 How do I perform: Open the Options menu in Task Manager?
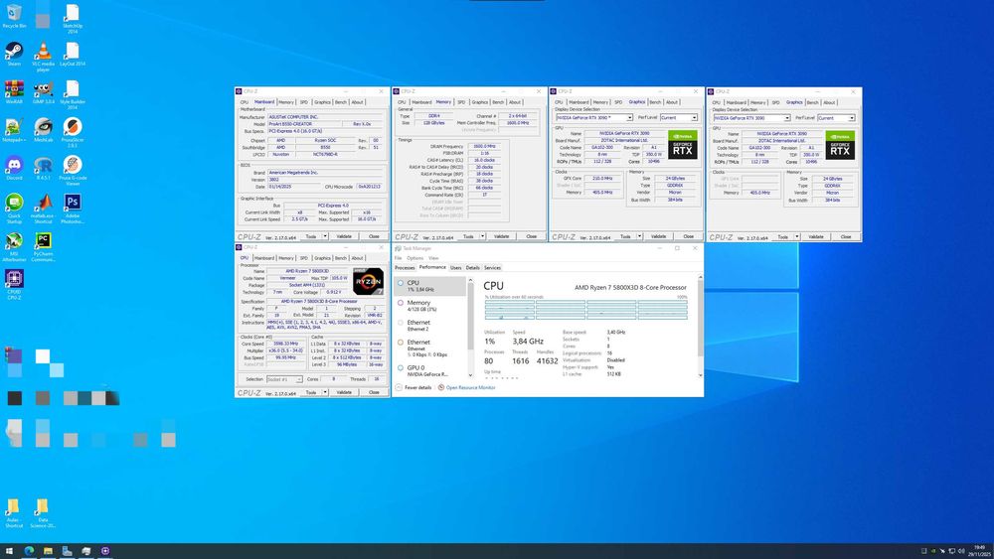tap(415, 258)
